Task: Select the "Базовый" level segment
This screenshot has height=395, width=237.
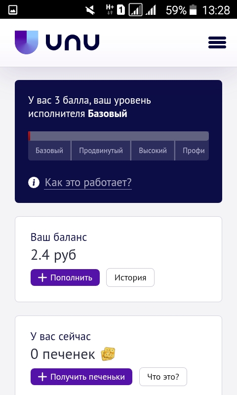Action: [49, 151]
